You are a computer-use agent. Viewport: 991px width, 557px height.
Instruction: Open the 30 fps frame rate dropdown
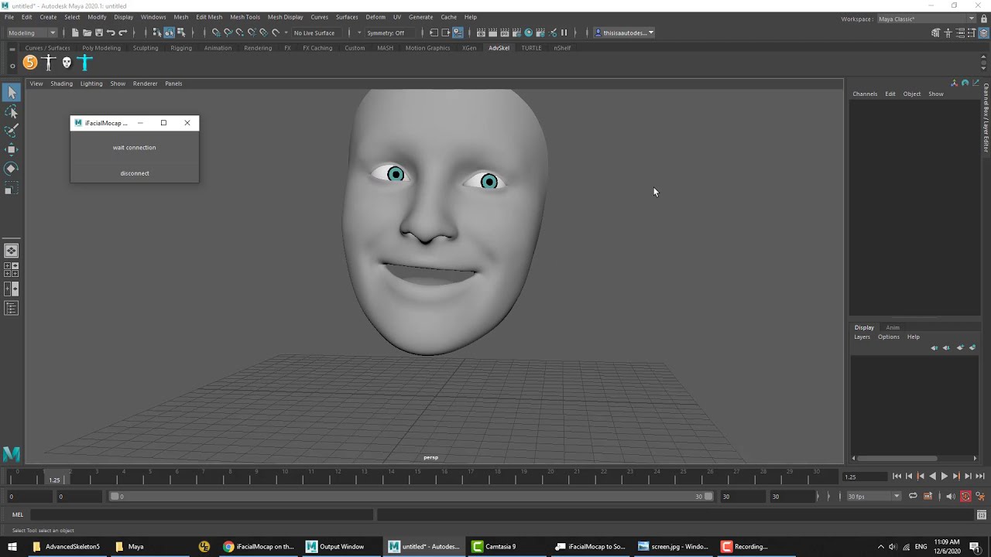point(873,496)
